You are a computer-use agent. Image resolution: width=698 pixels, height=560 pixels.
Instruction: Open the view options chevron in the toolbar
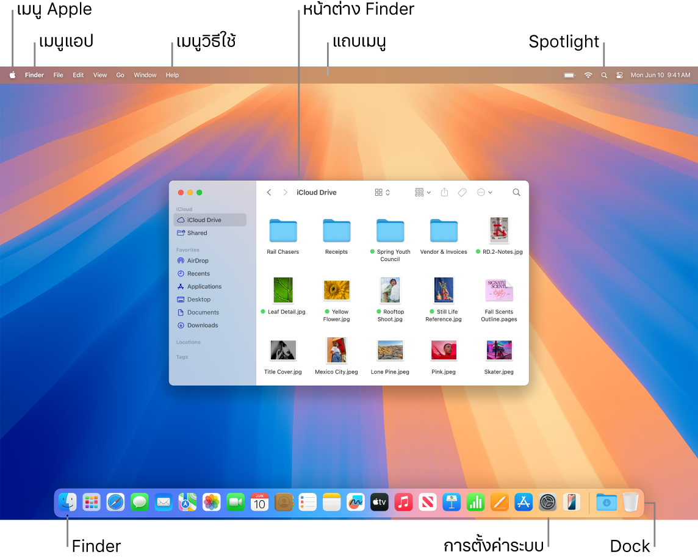click(389, 192)
